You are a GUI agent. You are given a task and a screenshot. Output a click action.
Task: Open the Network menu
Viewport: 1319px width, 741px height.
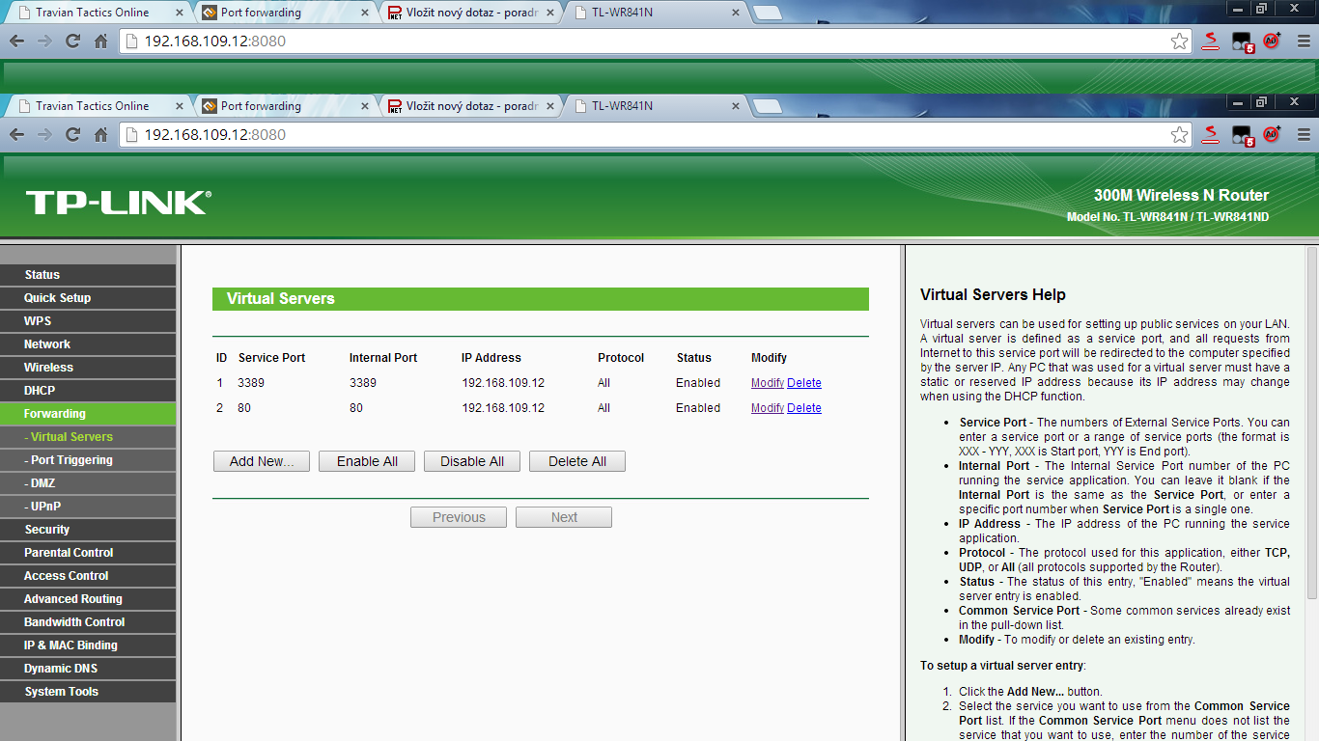coord(88,344)
